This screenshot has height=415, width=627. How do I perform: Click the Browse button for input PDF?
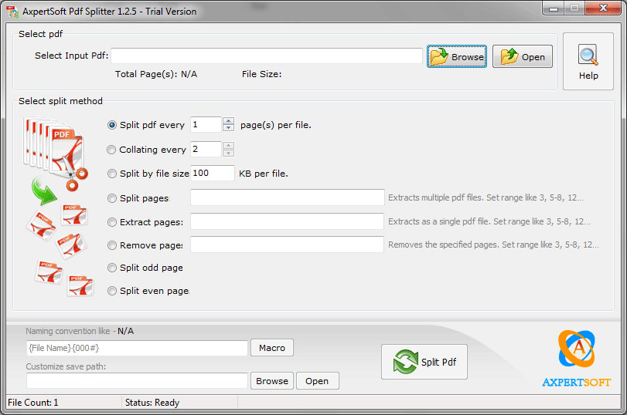tap(457, 56)
